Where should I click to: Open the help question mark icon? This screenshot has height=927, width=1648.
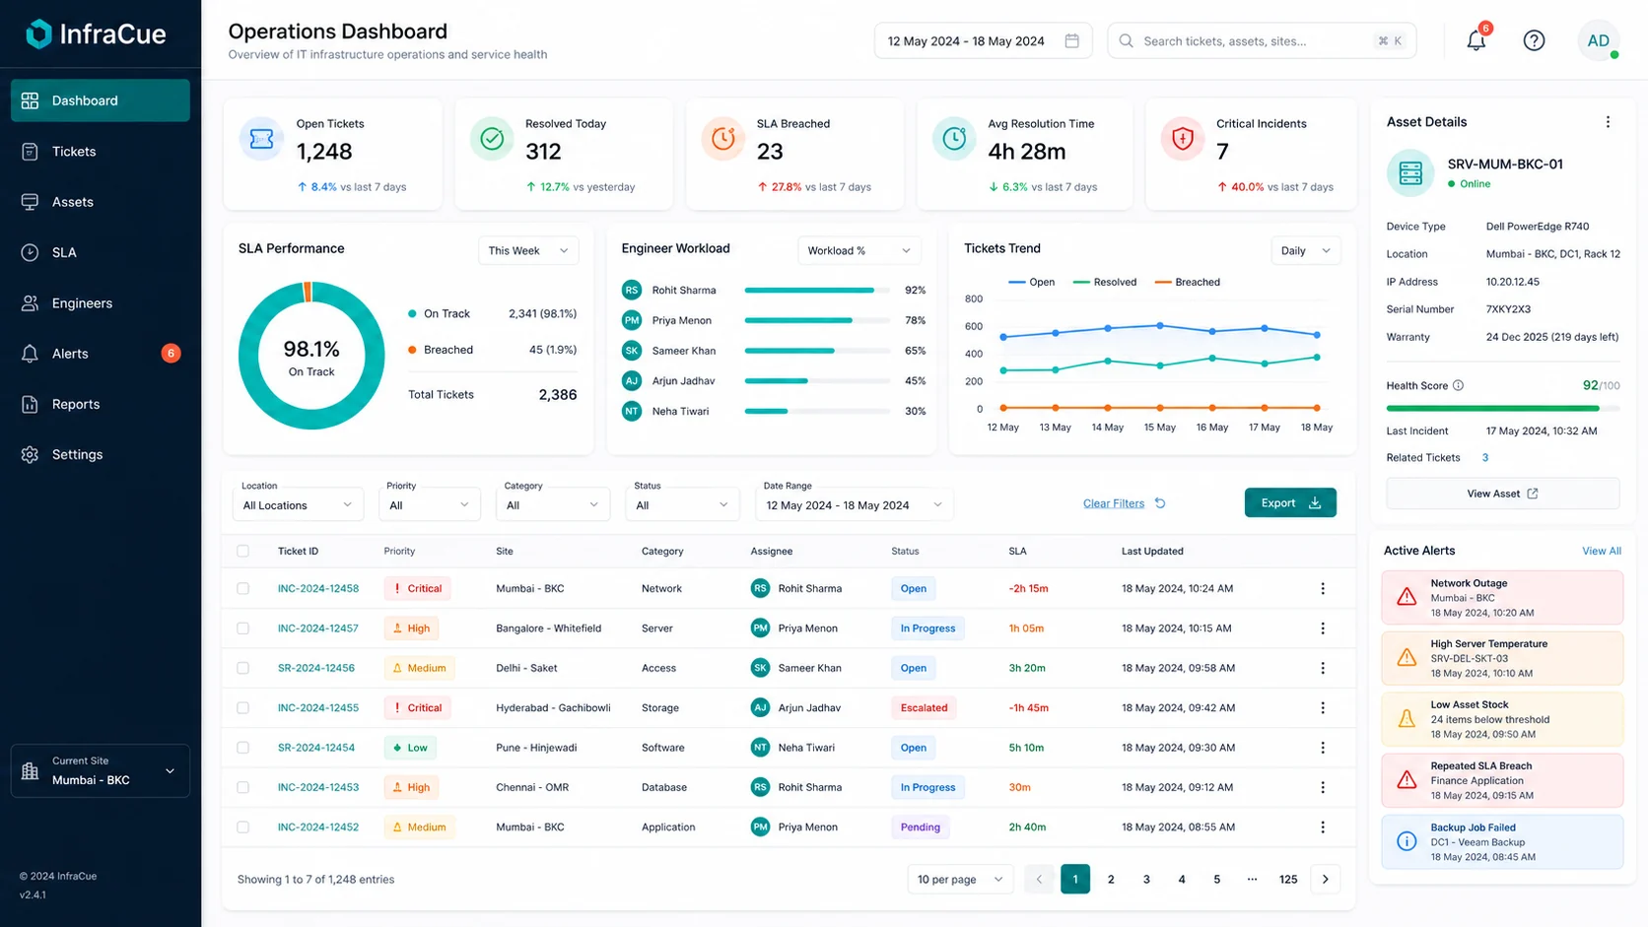click(x=1534, y=40)
